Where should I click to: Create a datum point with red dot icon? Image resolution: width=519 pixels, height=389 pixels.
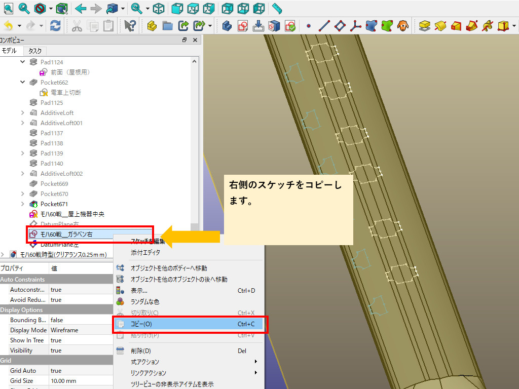(x=308, y=26)
